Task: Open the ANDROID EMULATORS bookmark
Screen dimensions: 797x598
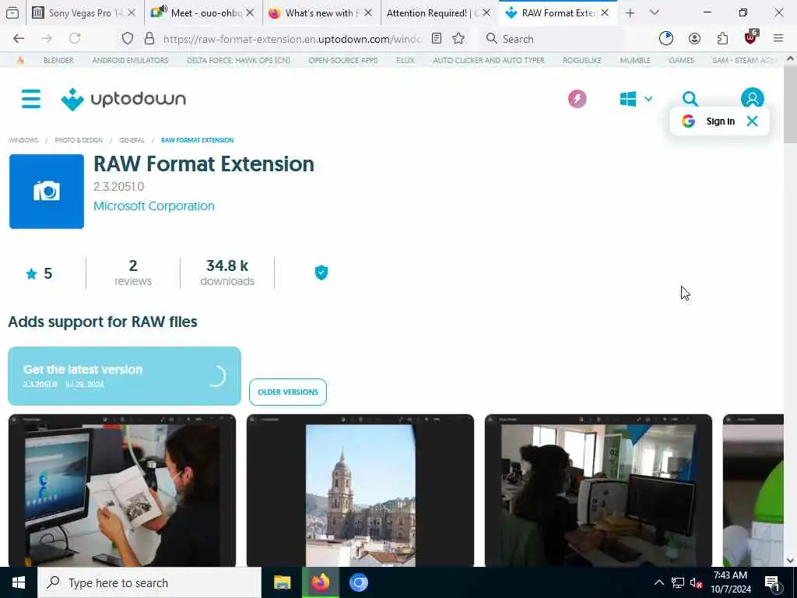Action: click(130, 61)
